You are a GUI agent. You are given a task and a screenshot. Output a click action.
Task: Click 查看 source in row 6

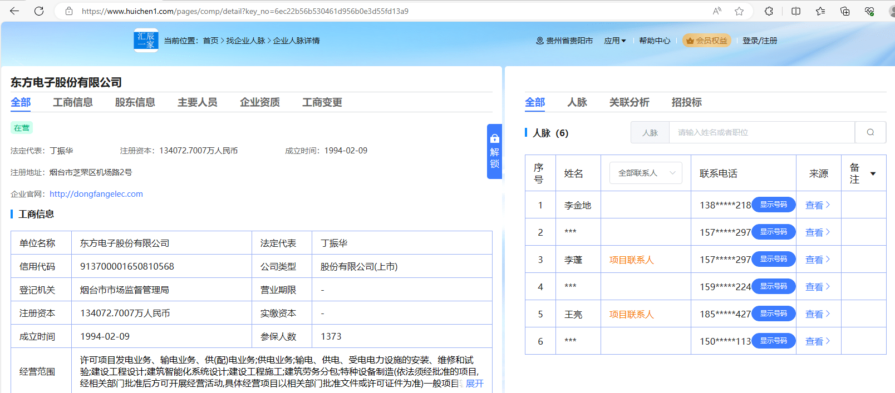(818, 341)
